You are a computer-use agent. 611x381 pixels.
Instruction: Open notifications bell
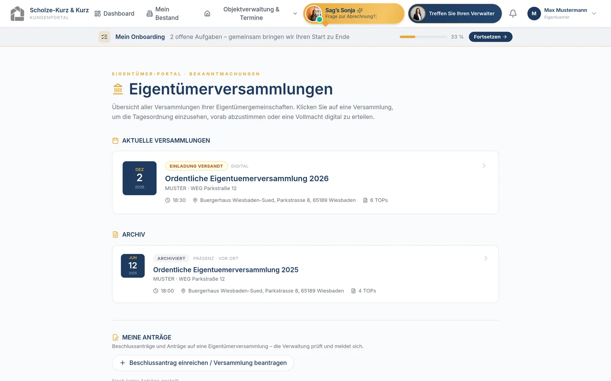point(513,13)
